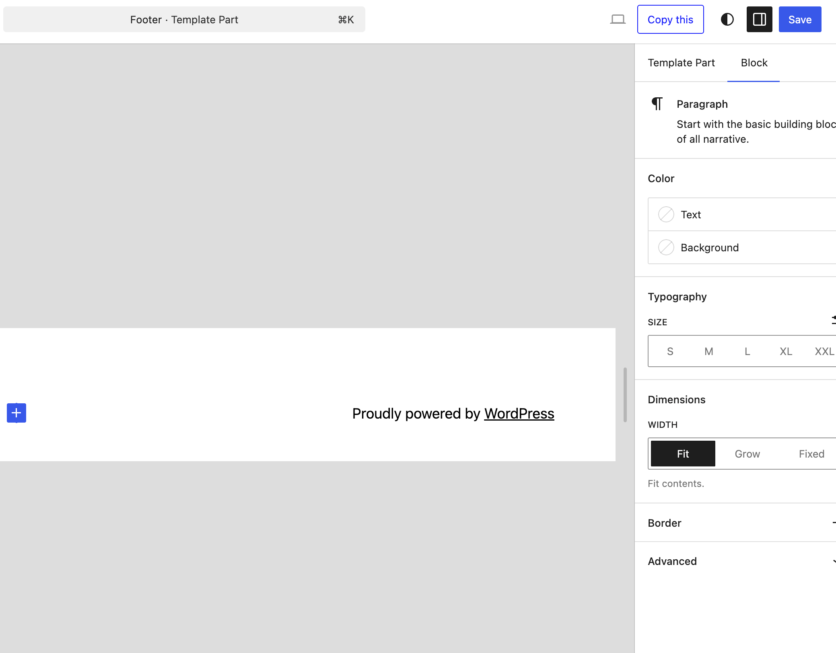Set custom font size via the slider icon
This screenshot has height=653, width=836.
coord(833,321)
